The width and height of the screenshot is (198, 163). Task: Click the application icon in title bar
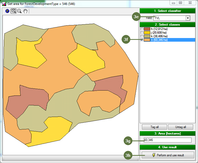coord(4,3)
